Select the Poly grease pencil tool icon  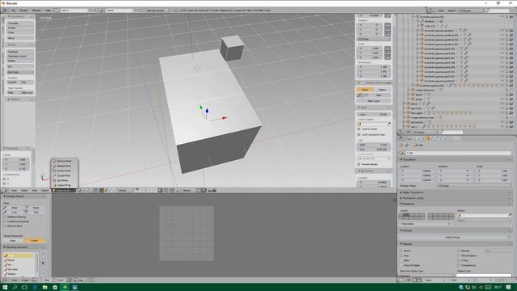coord(27,212)
